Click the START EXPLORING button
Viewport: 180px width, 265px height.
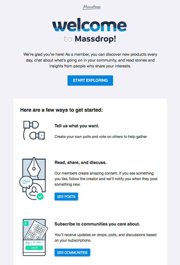pyautogui.click(x=90, y=80)
